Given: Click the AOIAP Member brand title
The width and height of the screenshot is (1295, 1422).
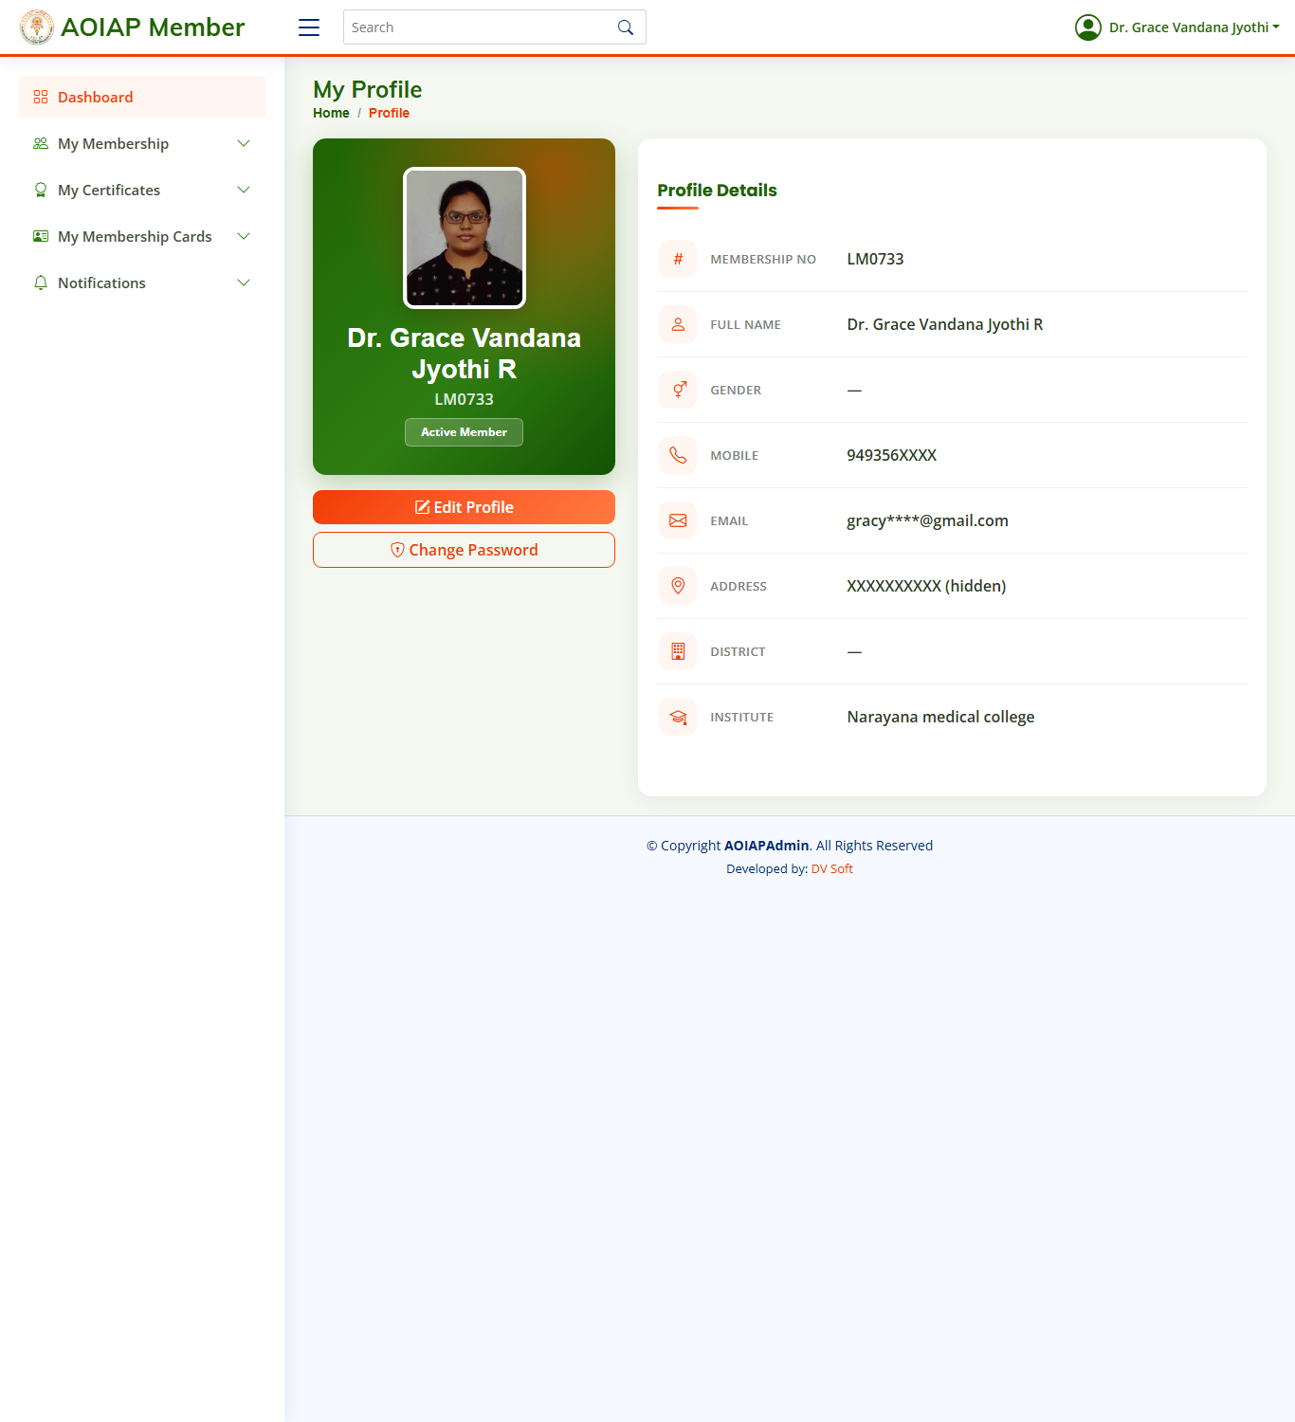Looking at the screenshot, I should [153, 27].
